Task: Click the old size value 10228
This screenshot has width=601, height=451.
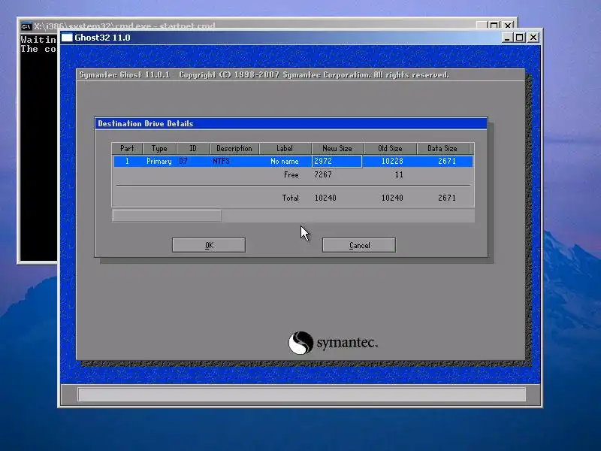Action: pyautogui.click(x=392, y=161)
